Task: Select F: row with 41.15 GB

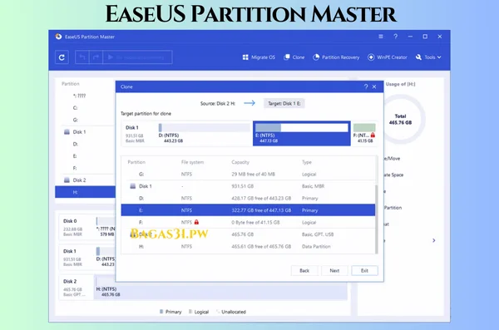Action: (248, 223)
